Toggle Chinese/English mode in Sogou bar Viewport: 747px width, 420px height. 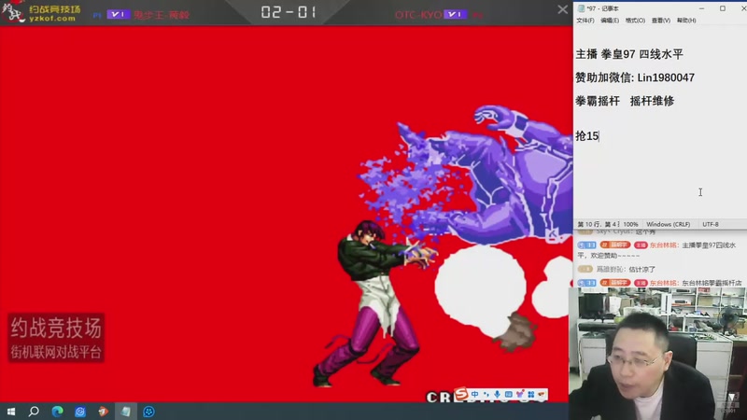[474, 394]
